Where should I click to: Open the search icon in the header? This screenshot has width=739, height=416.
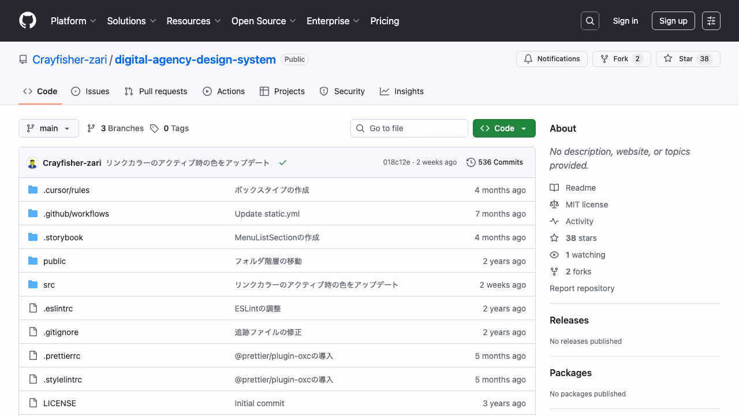click(x=589, y=20)
